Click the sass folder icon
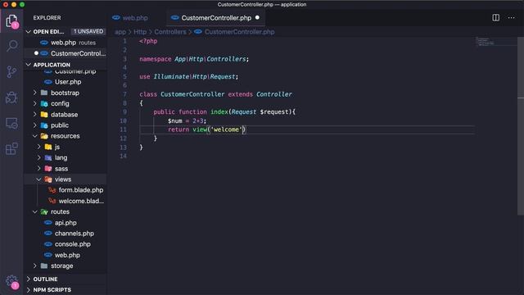The image size is (524, 295). [x=48, y=169]
